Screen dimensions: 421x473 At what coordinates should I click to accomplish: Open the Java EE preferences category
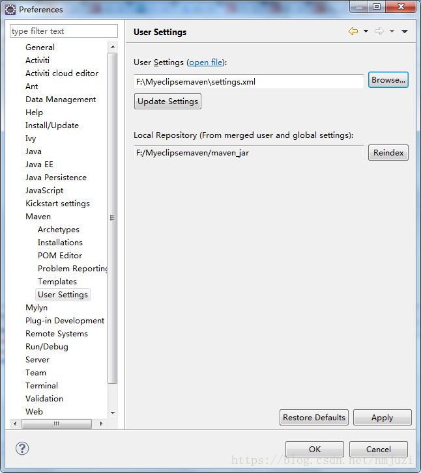39,165
